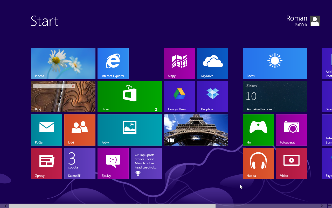Open the Mapy maps tile

tap(179, 63)
